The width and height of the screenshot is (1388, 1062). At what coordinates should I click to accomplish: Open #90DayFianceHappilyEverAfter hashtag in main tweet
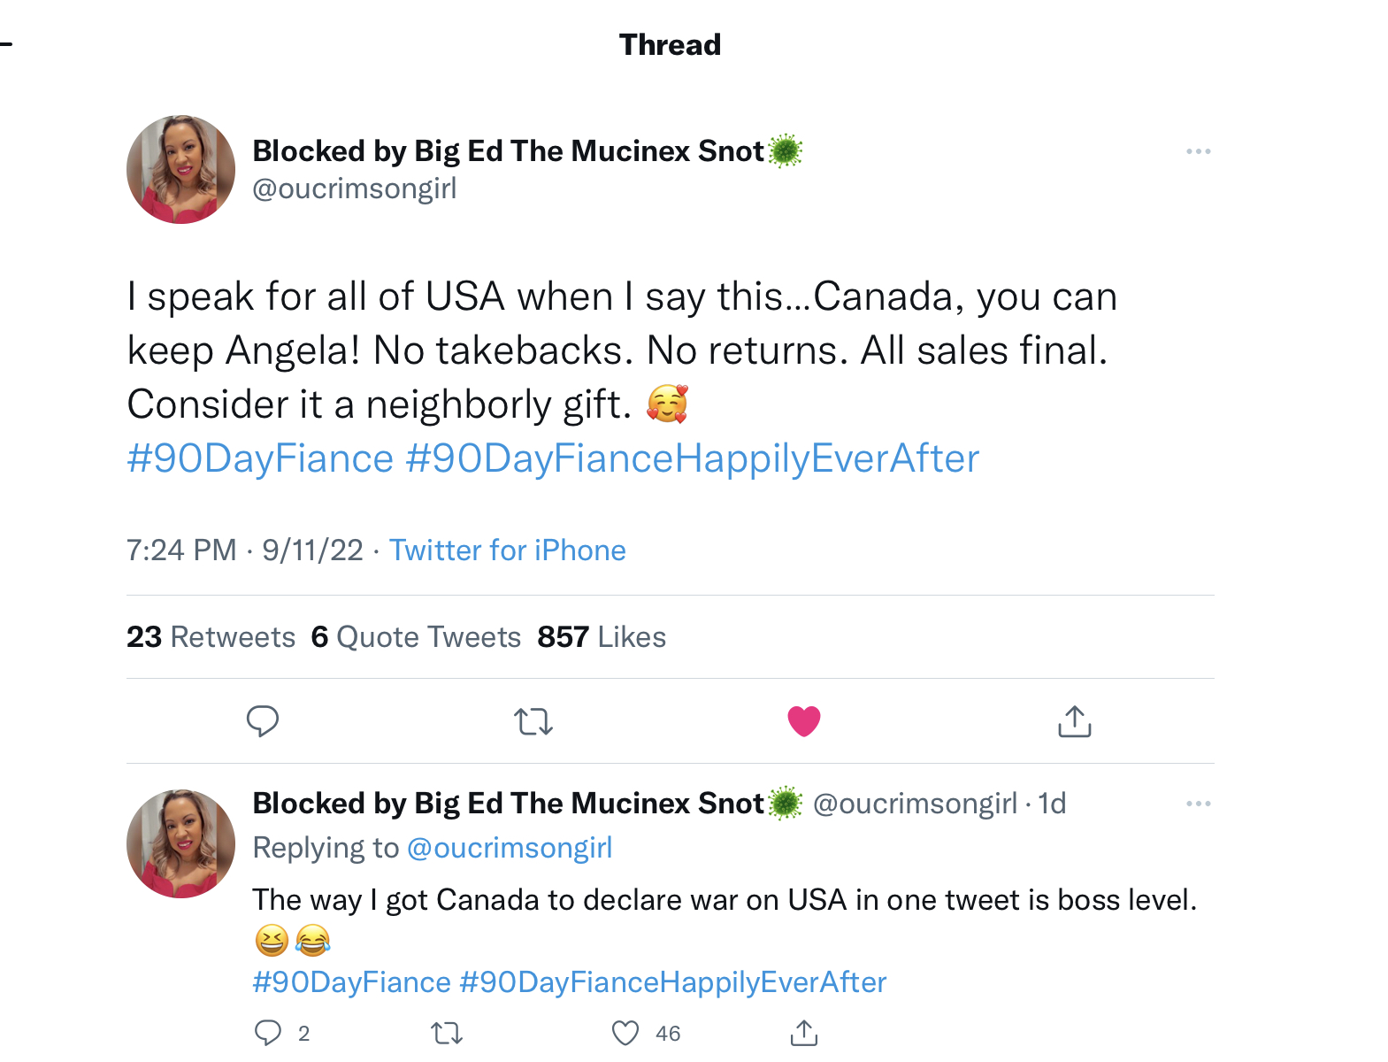coord(692,458)
